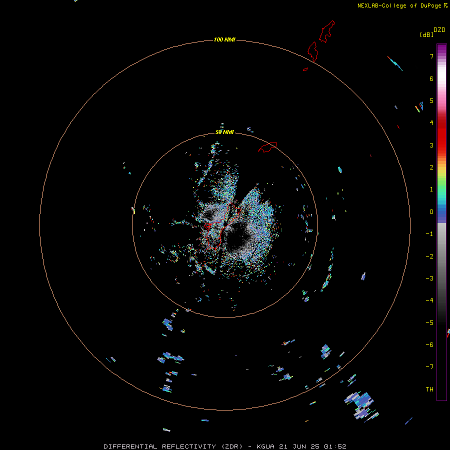
Task: Click the -5 value on color scale
Action: point(429,323)
